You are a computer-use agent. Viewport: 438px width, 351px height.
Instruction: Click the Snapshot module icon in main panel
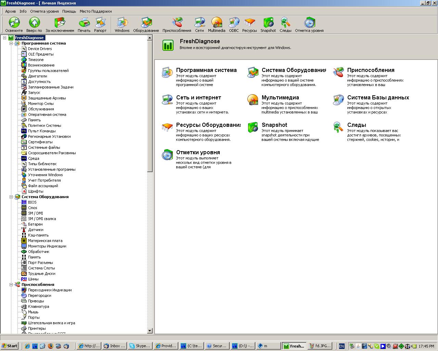[x=253, y=127]
